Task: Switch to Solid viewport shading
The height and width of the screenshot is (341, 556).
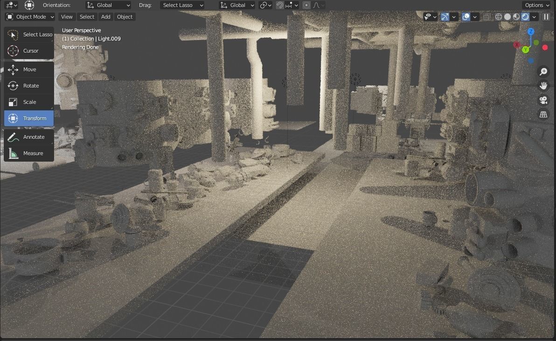Action: point(507,17)
